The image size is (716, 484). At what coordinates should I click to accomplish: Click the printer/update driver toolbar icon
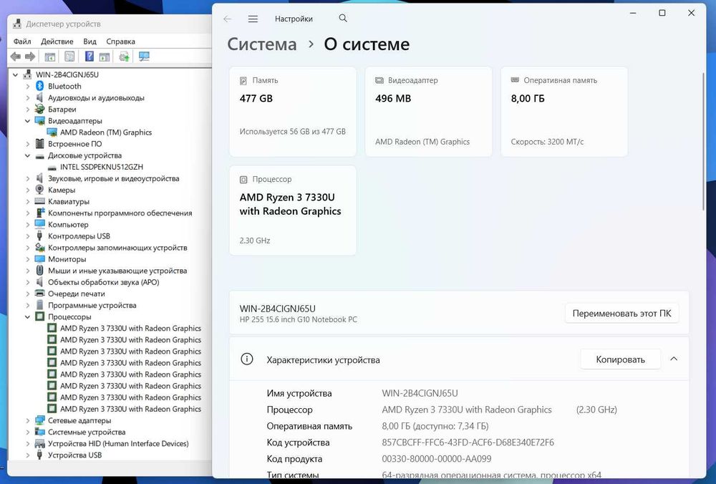[124, 57]
